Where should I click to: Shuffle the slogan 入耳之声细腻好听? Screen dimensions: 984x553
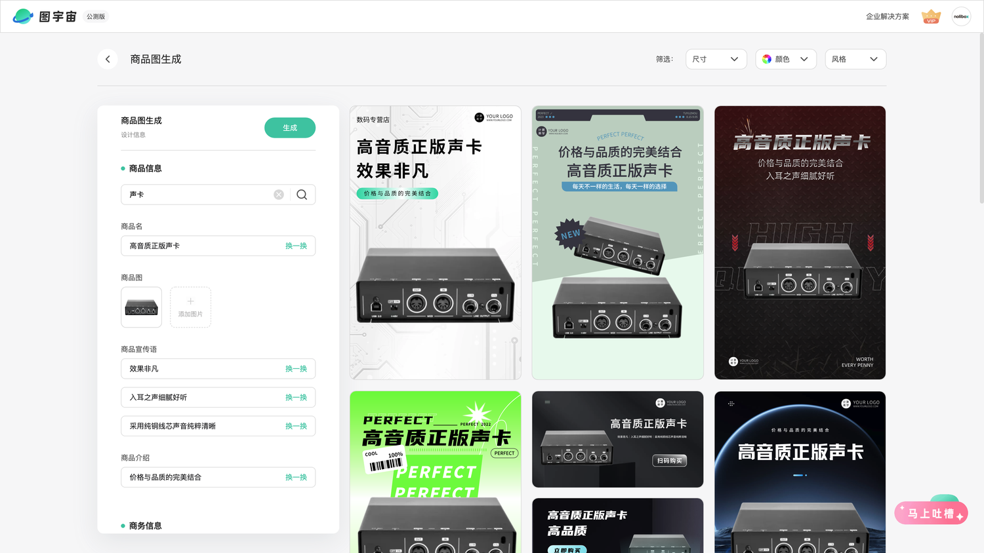296,398
